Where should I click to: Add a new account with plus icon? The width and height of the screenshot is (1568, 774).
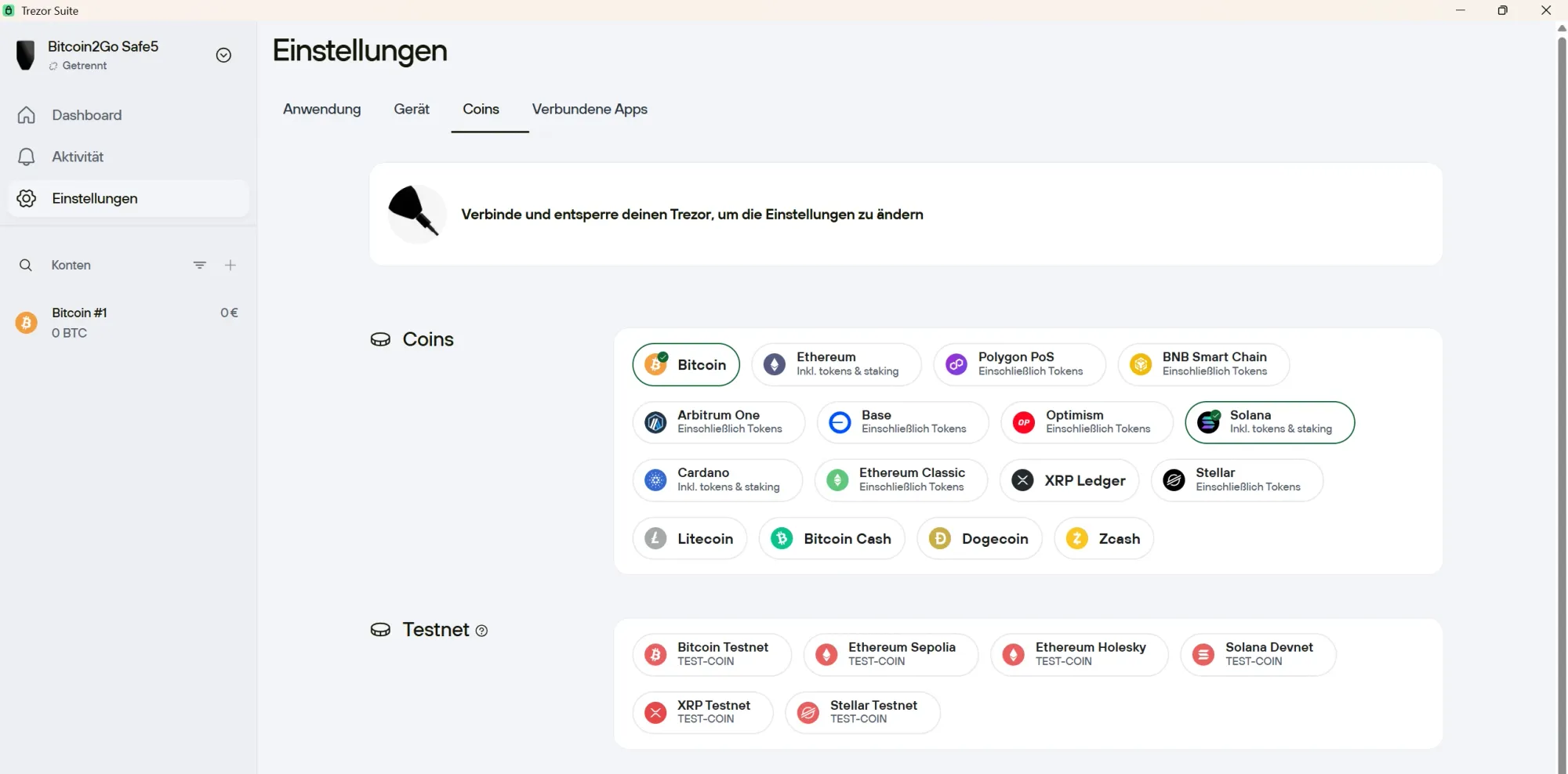230,266
